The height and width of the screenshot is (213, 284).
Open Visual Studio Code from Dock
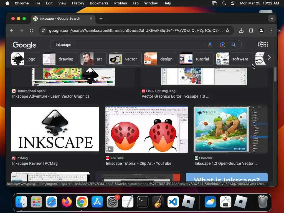(x=173, y=202)
